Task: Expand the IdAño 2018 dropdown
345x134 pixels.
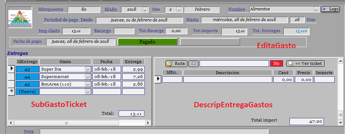Action: point(145,10)
